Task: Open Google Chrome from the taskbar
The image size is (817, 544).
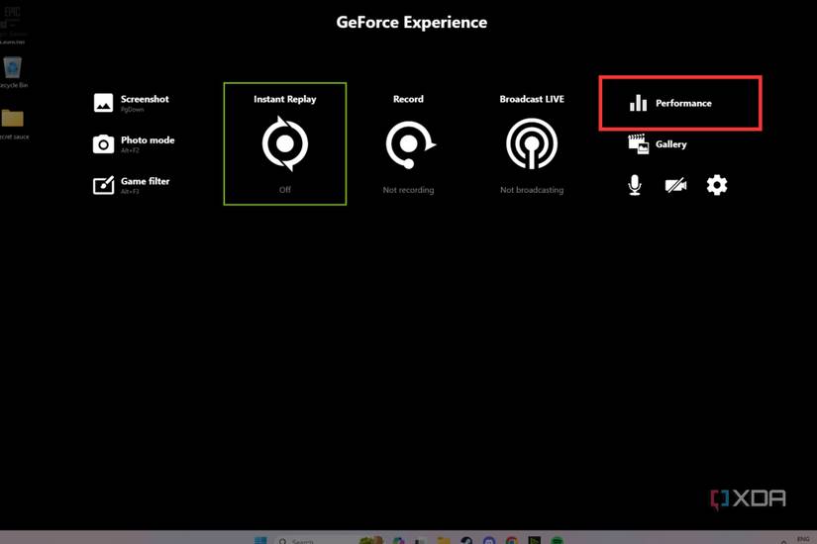Action: [512, 541]
